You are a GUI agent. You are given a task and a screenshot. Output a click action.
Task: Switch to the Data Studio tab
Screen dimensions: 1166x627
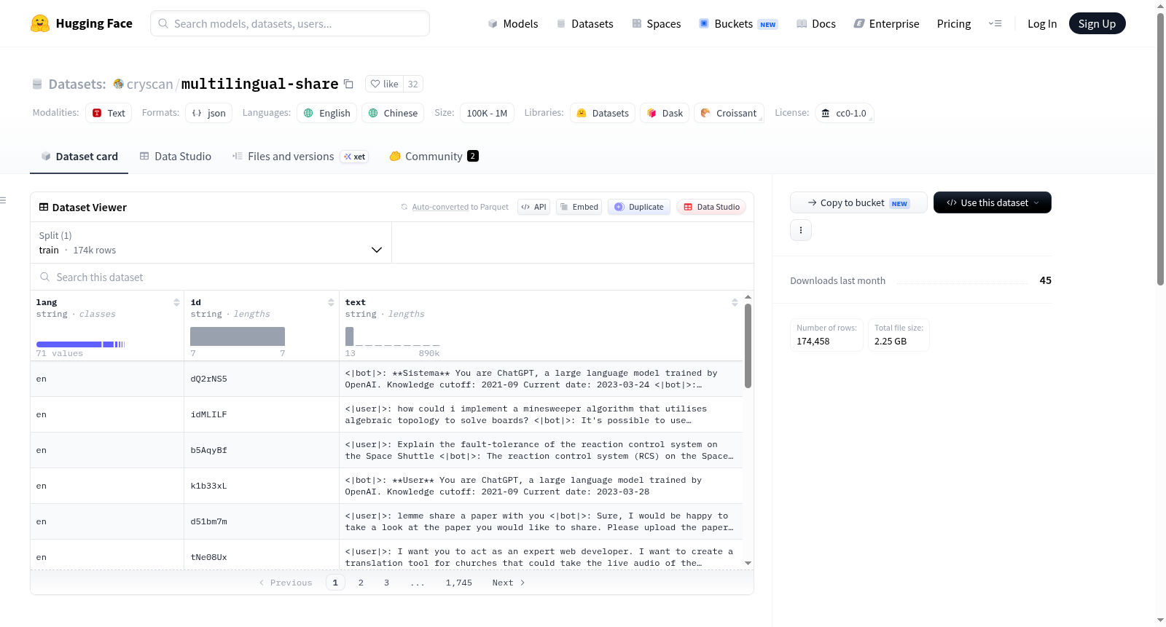click(x=176, y=157)
